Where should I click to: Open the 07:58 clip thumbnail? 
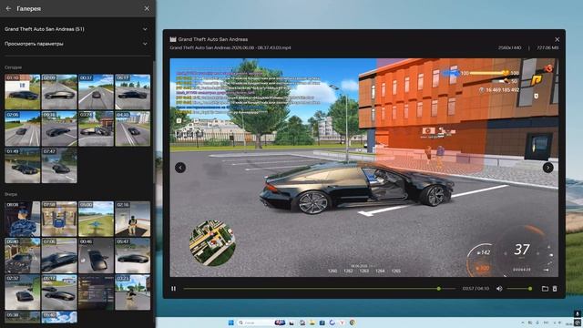point(59,219)
